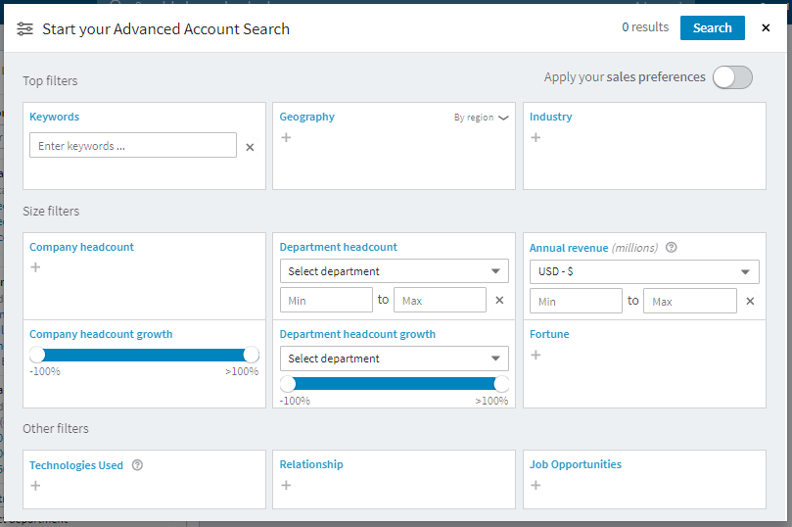This screenshot has width=792, height=527.
Task: Open Department headcount Select department dropdown
Action: (394, 271)
